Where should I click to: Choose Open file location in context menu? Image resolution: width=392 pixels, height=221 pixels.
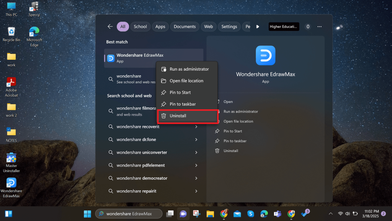click(187, 81)
